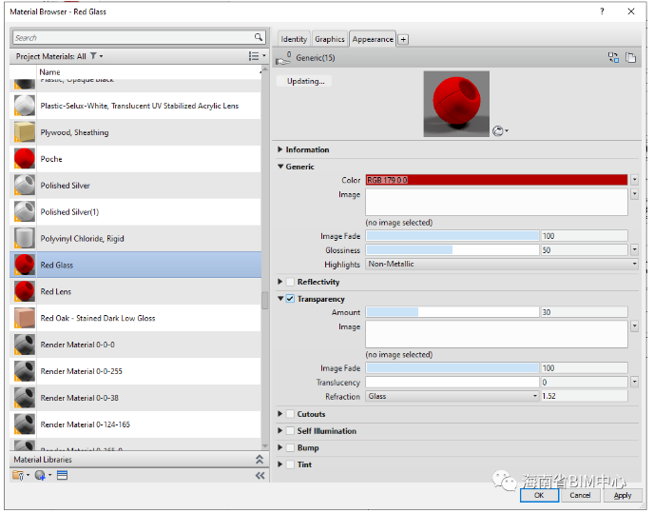This screenshot has height=513, width=654.
Task: Expand the Material Libraries panel chevrons
Action: 260,461
